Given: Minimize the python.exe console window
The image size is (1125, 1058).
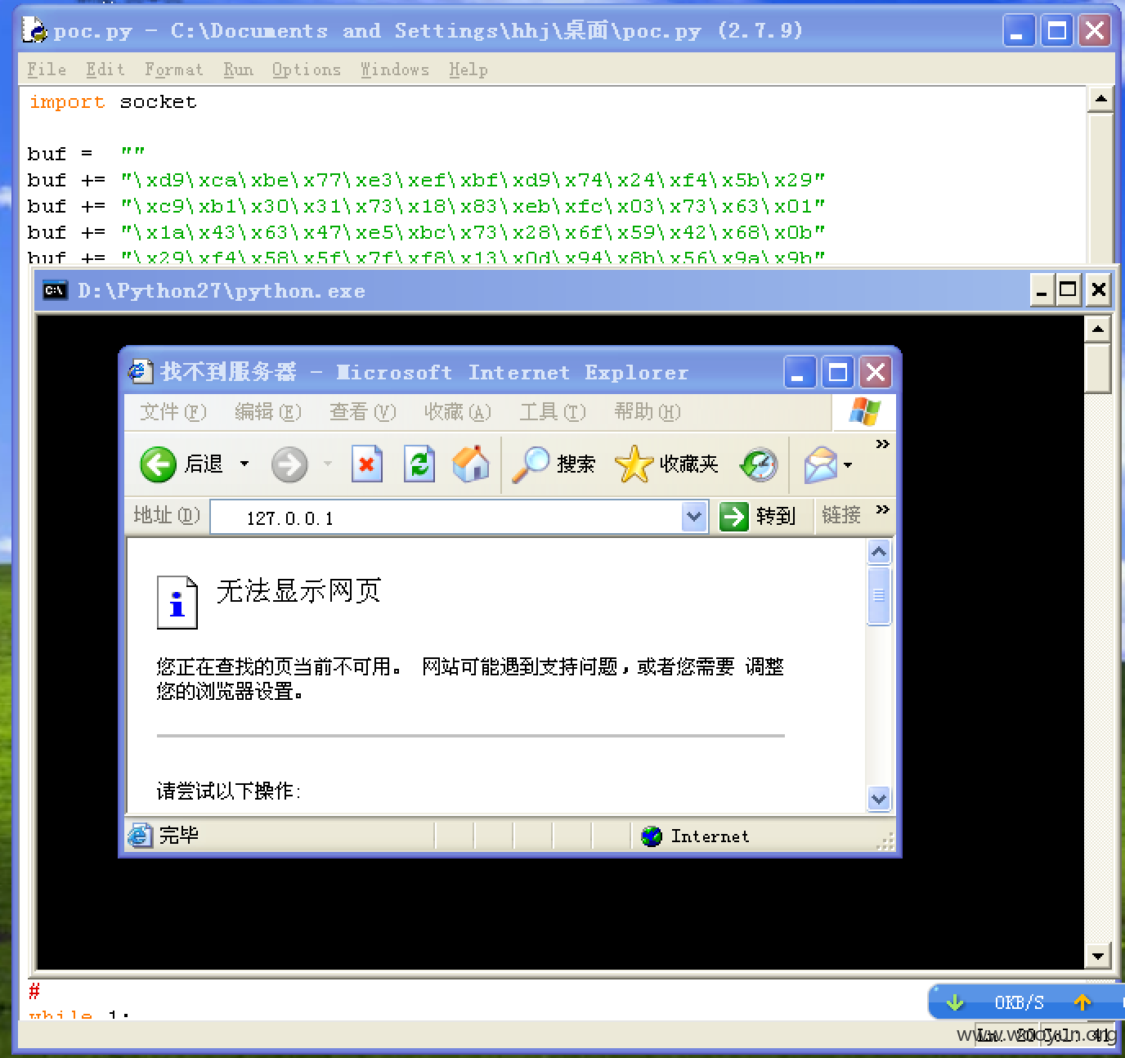Looking at the screenshot, I should [1042, 290].
